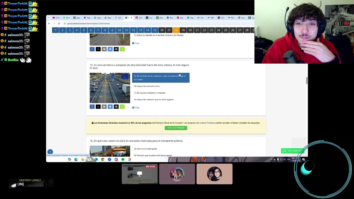Select answer A about siniestros y muerte
The height and width of the screenshot is (199, 354).
[161, 78]
